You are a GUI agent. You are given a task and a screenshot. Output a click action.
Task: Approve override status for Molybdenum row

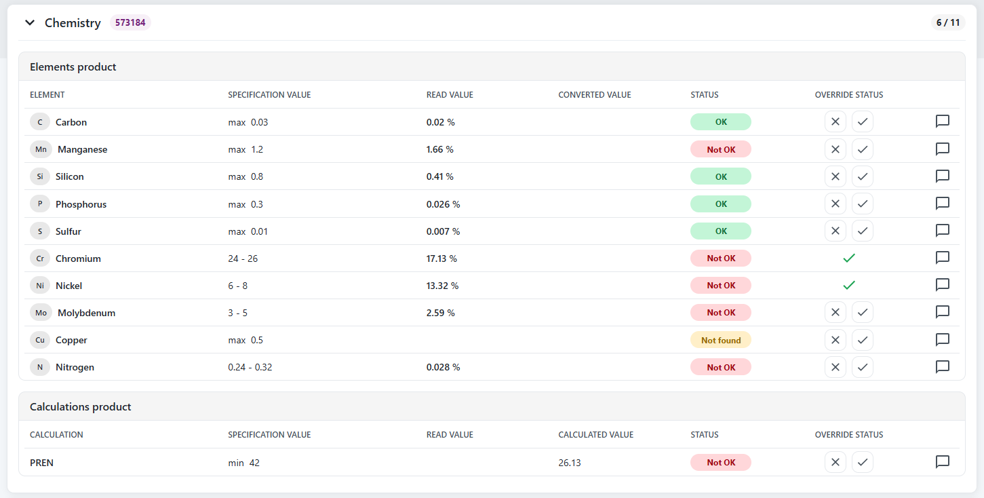tap(863, 312)
